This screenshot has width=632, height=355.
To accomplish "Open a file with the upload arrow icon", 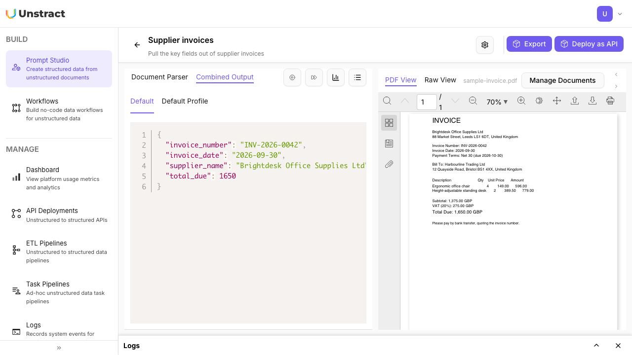I will coord(575,101).
